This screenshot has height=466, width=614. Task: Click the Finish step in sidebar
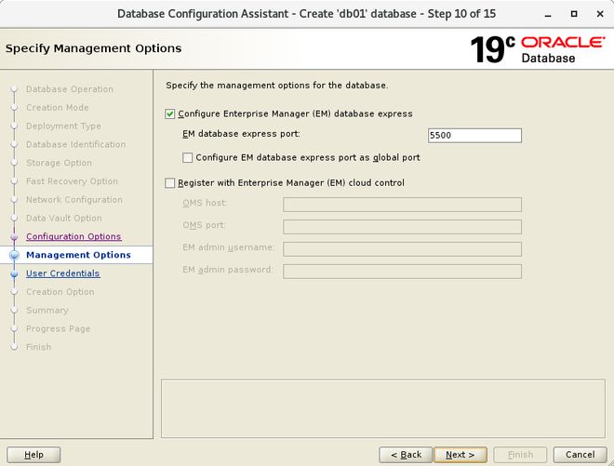click(38, 347)
